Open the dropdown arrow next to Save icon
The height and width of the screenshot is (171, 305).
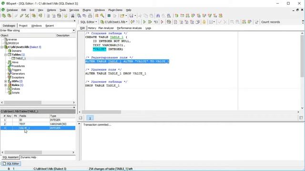[135, 16]
